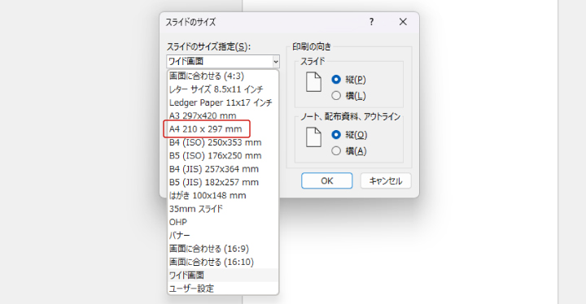
Task: Choose A3 297x420 mm size
Action: click(x=223, y=115)
